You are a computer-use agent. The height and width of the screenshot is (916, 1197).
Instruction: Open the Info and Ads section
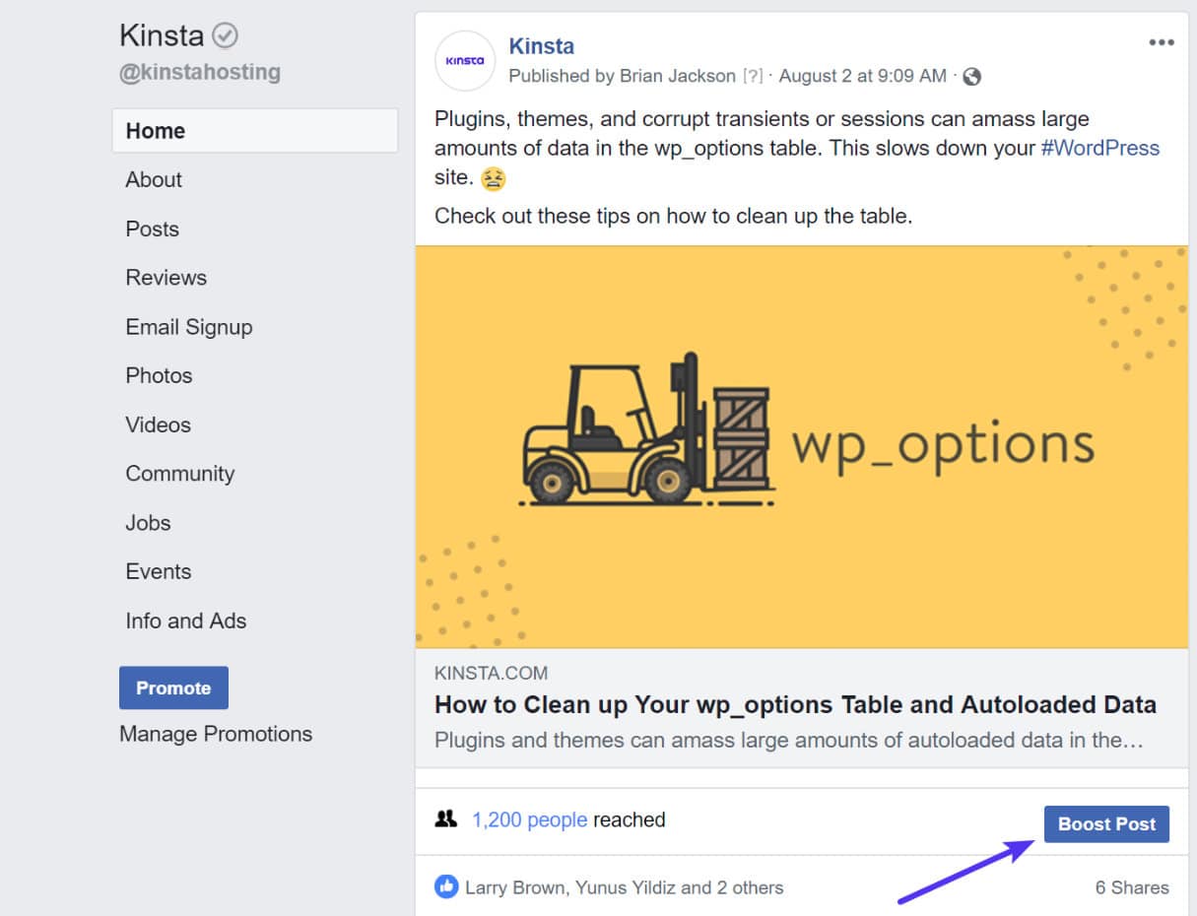tap(185, 621)
